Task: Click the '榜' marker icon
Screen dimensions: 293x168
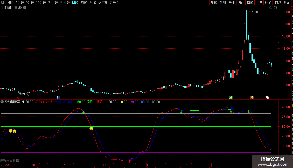Action: pyautogui.click(x=252, y=98)
